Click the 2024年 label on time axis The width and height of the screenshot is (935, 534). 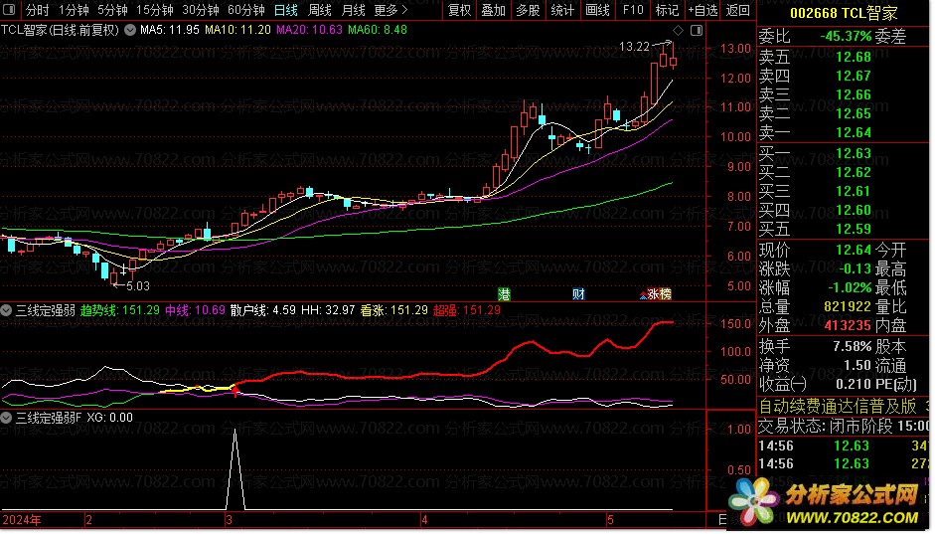click(x=22, y=520)
